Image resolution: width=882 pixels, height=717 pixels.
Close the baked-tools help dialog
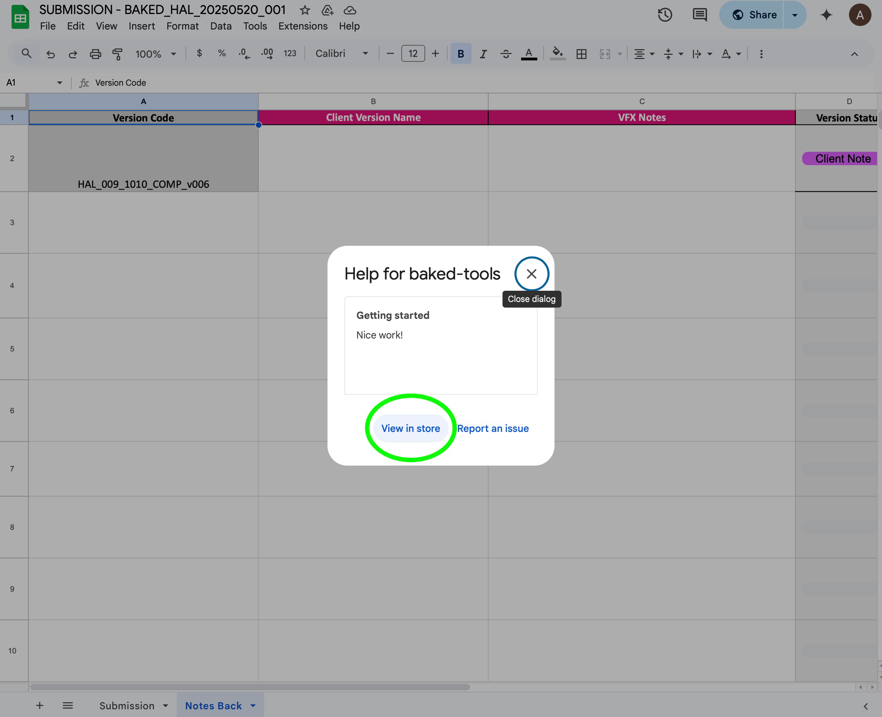[x=532, y=274]
